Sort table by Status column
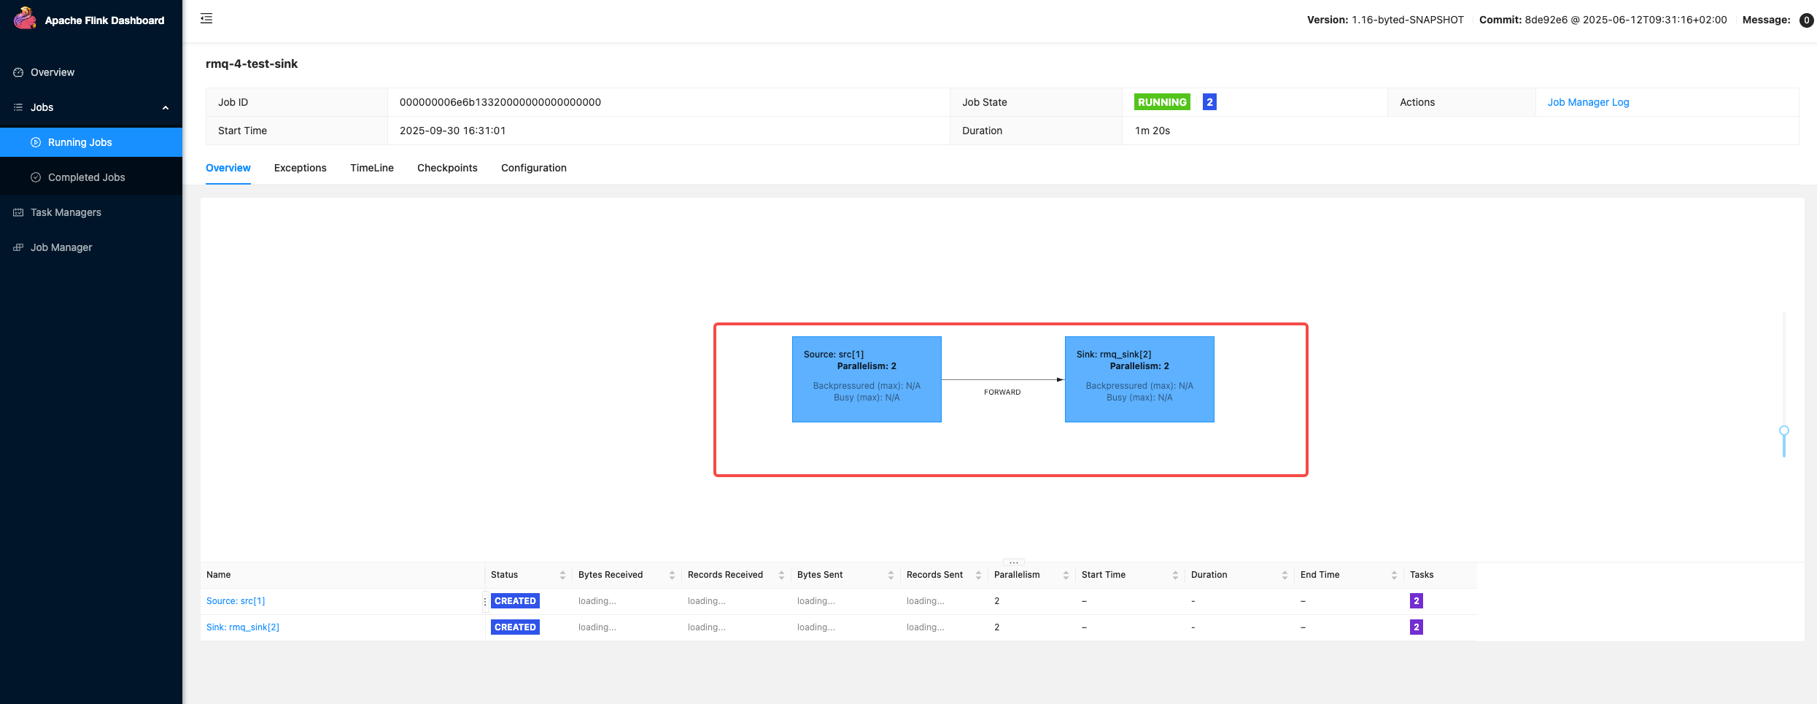The height and width of the screenshot is (704, 1817). (x=562, y=575)
